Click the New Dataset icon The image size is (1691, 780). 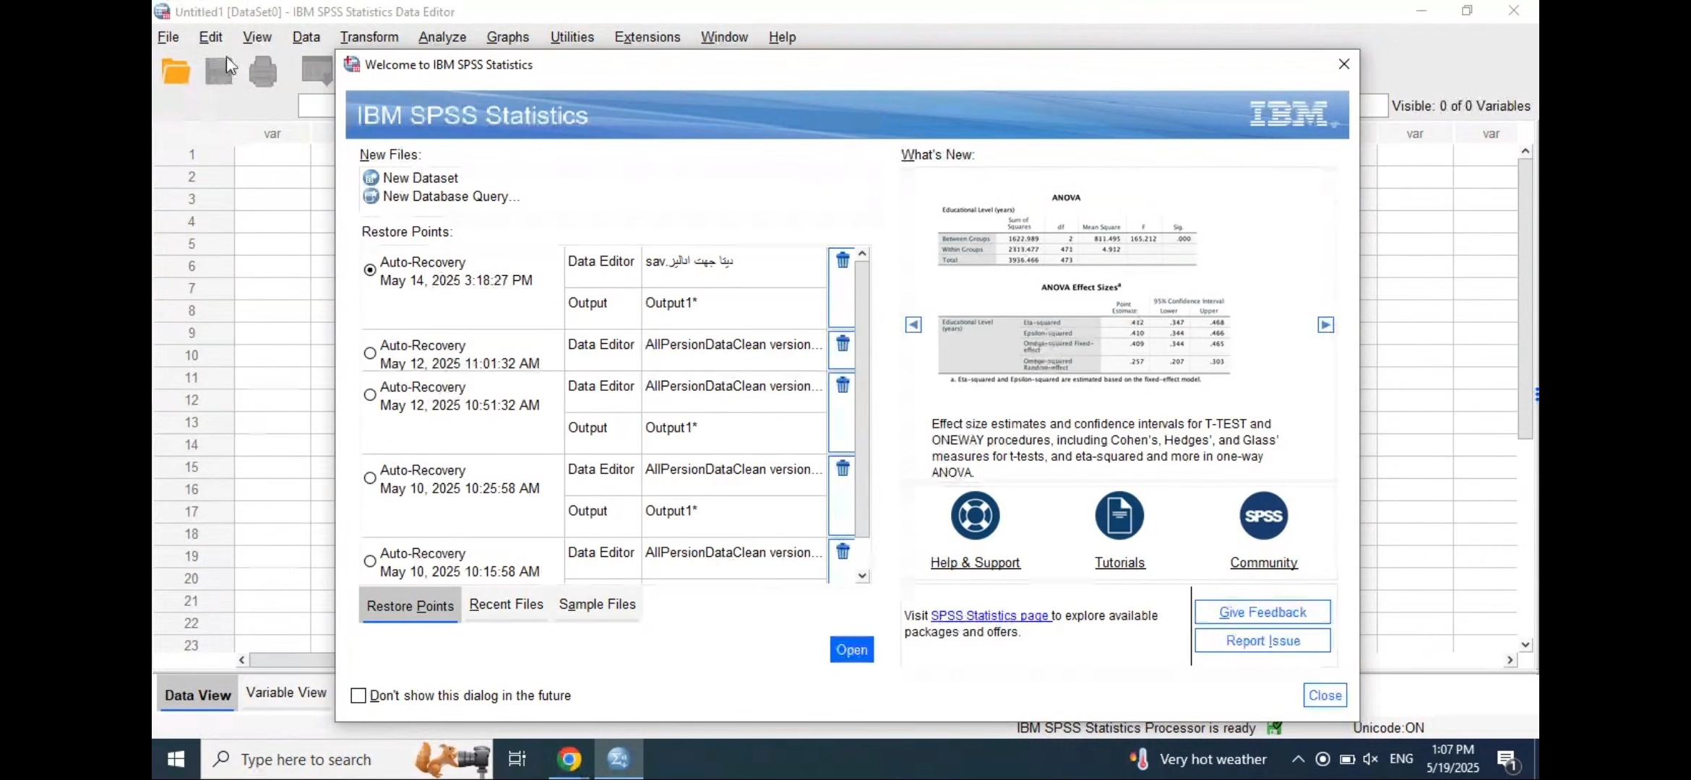[371, 178]
